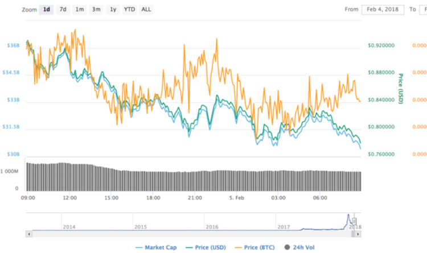Select the 1d zoom range
The image size is (427, 253).
[46, 9]
